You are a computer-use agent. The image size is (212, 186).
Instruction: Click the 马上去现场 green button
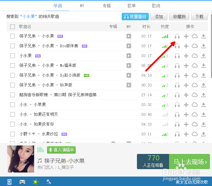[x=189, y=162]
